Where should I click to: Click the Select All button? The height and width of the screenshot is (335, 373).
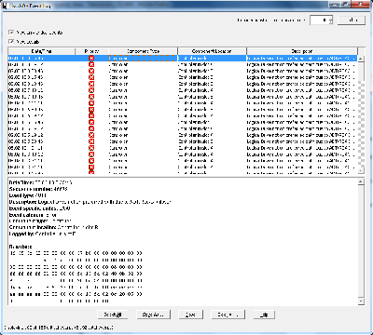(113, 315)
